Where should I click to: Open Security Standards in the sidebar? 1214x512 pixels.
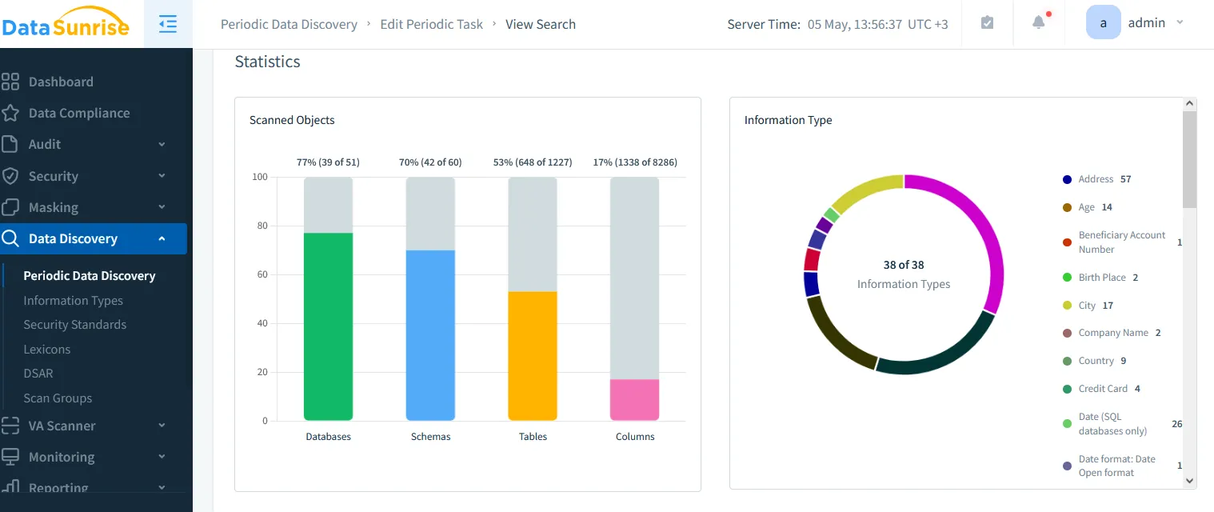click(x=74, y=325)
